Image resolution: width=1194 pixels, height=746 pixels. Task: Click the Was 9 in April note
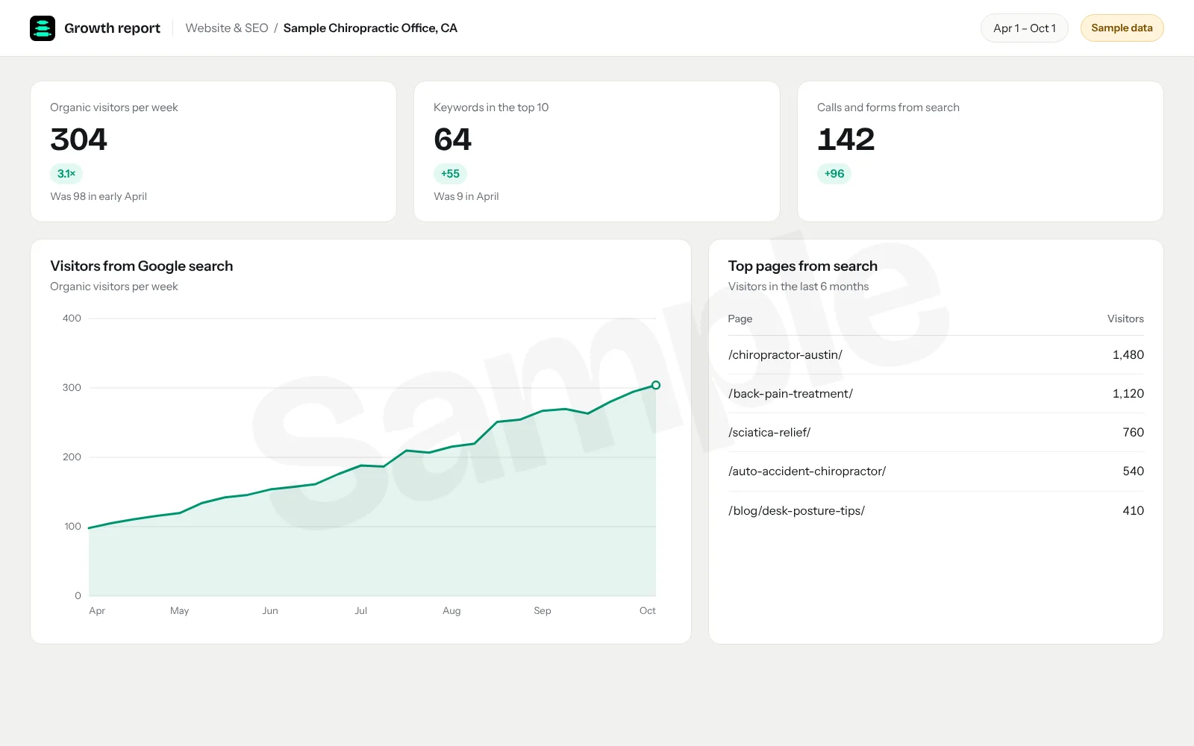(x=466, y=196)
